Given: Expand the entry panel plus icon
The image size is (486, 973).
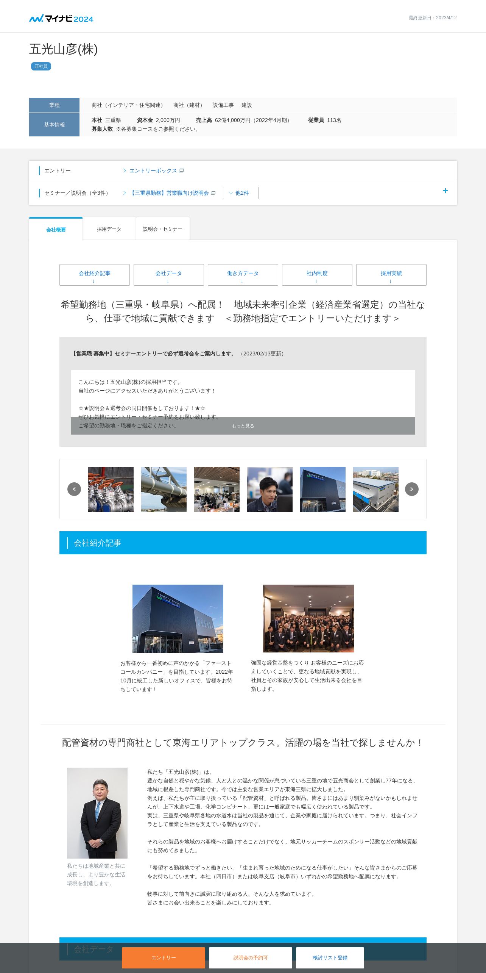Looking at the screenshot, I should (445, 191).
